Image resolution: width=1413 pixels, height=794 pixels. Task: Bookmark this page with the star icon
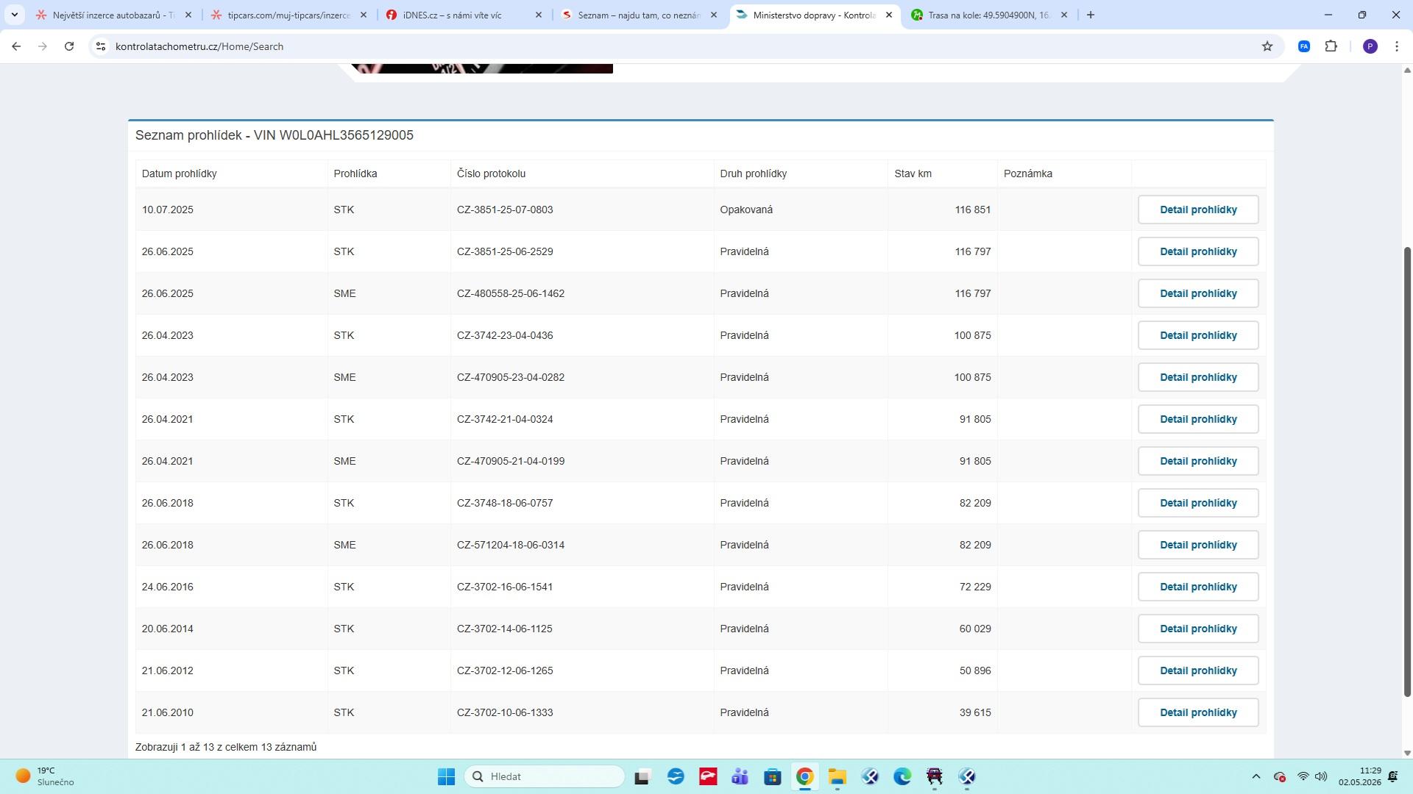tap(1267, 46)
